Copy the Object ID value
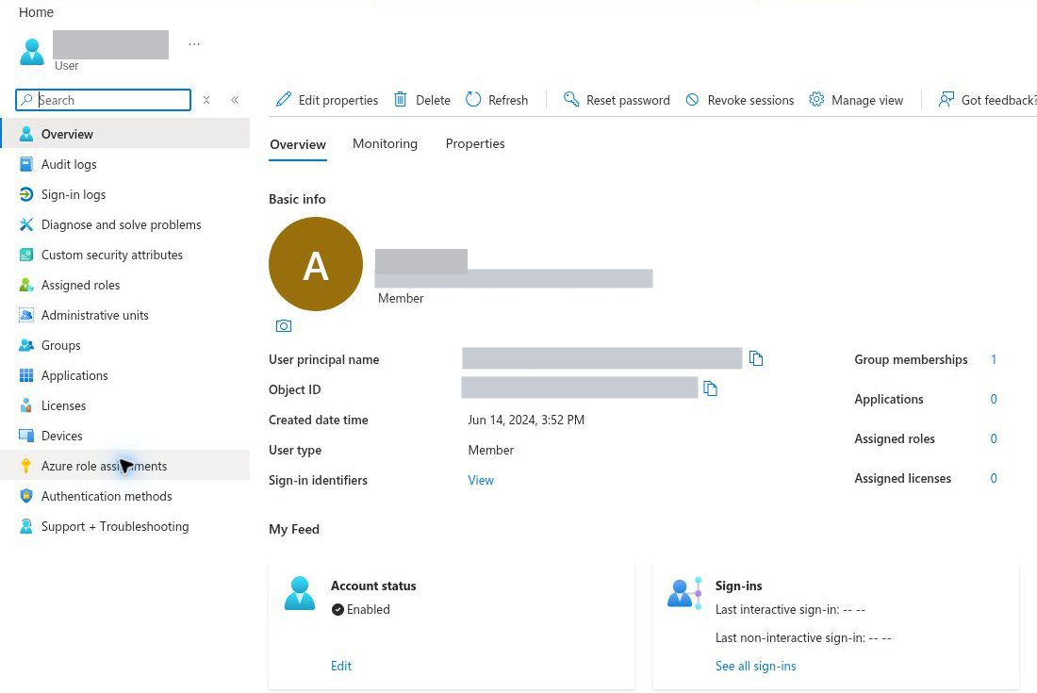The height and width of the screenshot is (693, 1037). 710,388
